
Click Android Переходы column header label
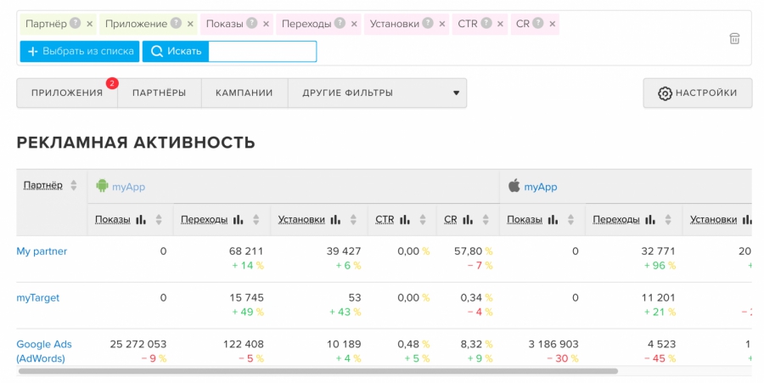[204, 220]
